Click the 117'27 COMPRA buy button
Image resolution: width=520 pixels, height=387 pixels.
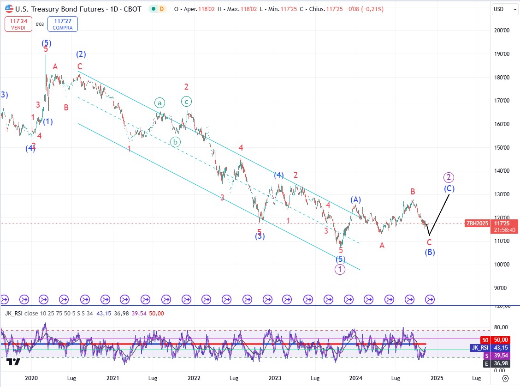63,24
